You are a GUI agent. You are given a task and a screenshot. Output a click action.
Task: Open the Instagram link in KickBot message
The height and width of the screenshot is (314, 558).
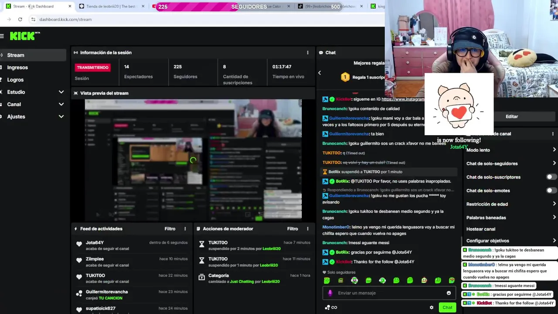click(x=403, y=99)
